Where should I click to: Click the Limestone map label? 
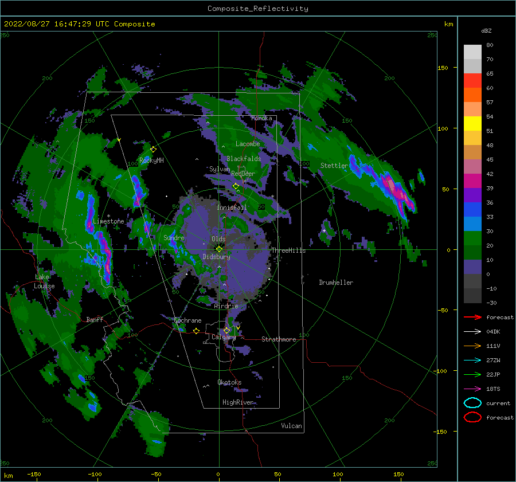108,221
